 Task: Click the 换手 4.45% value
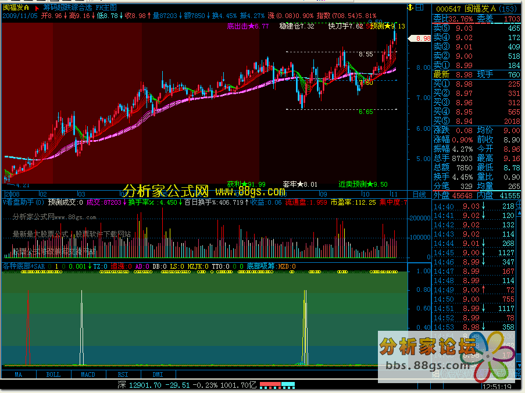pos(462,177)
